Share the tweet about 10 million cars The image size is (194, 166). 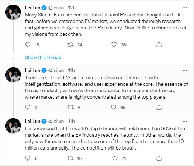159,158
